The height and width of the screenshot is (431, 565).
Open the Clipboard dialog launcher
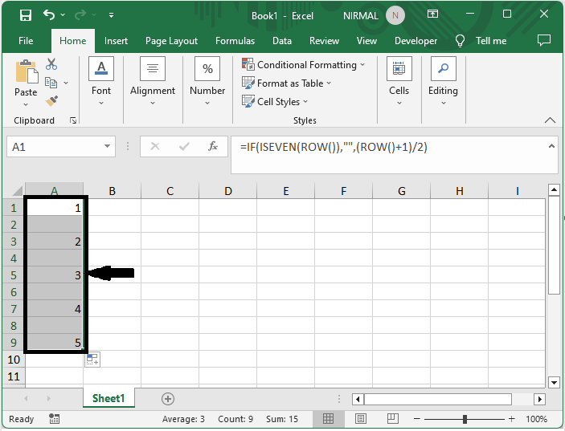[73, 120]
